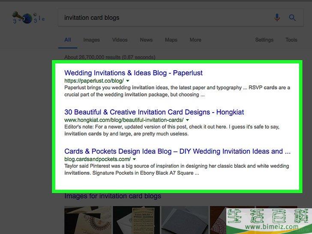
Task: Switch to the Images tab
Action: click(x=92, y=40)
